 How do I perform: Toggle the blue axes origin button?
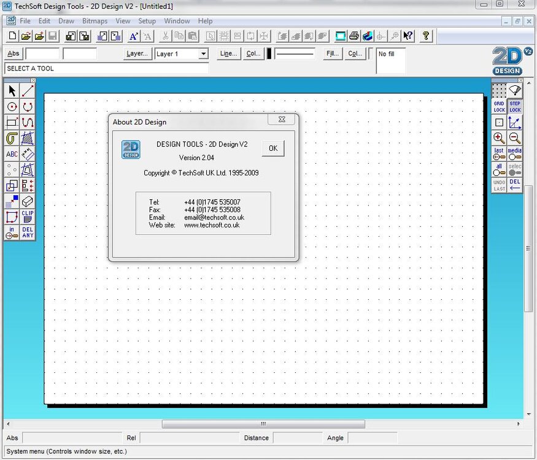[x=515, y=123]
